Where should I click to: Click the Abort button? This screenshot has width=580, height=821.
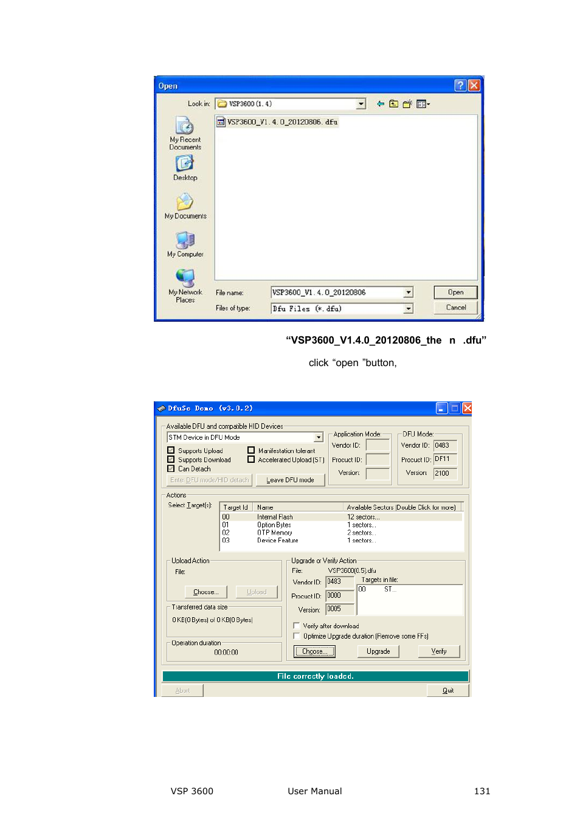(182, 690)
